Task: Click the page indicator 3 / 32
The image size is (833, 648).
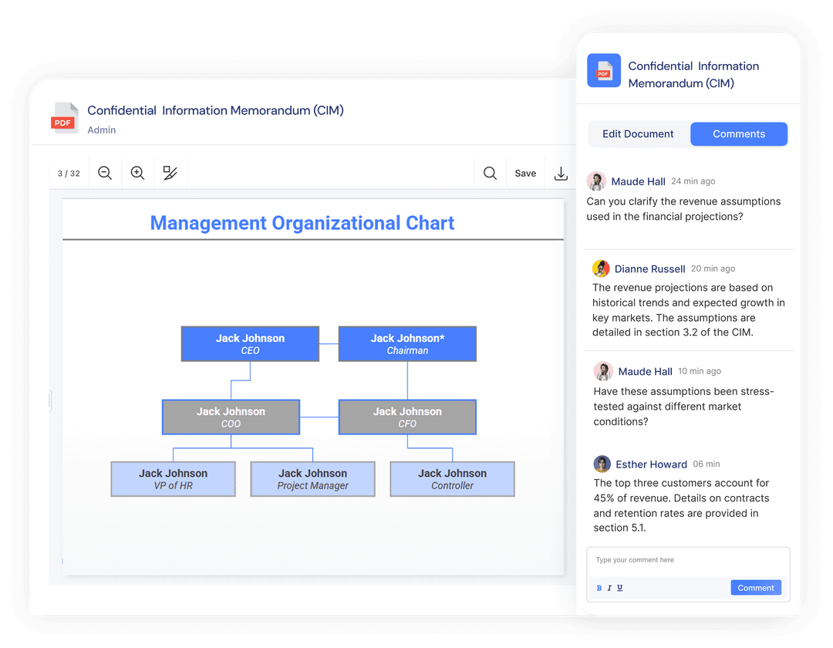Action: coord(69,173)
